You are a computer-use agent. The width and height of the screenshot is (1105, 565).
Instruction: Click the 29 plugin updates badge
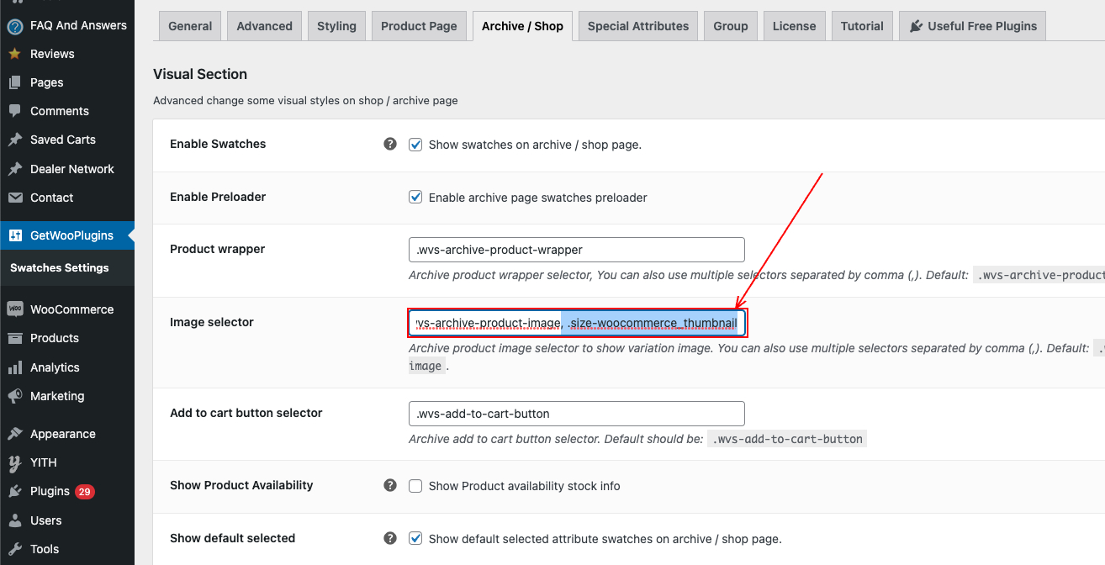[x=84, y=492]
